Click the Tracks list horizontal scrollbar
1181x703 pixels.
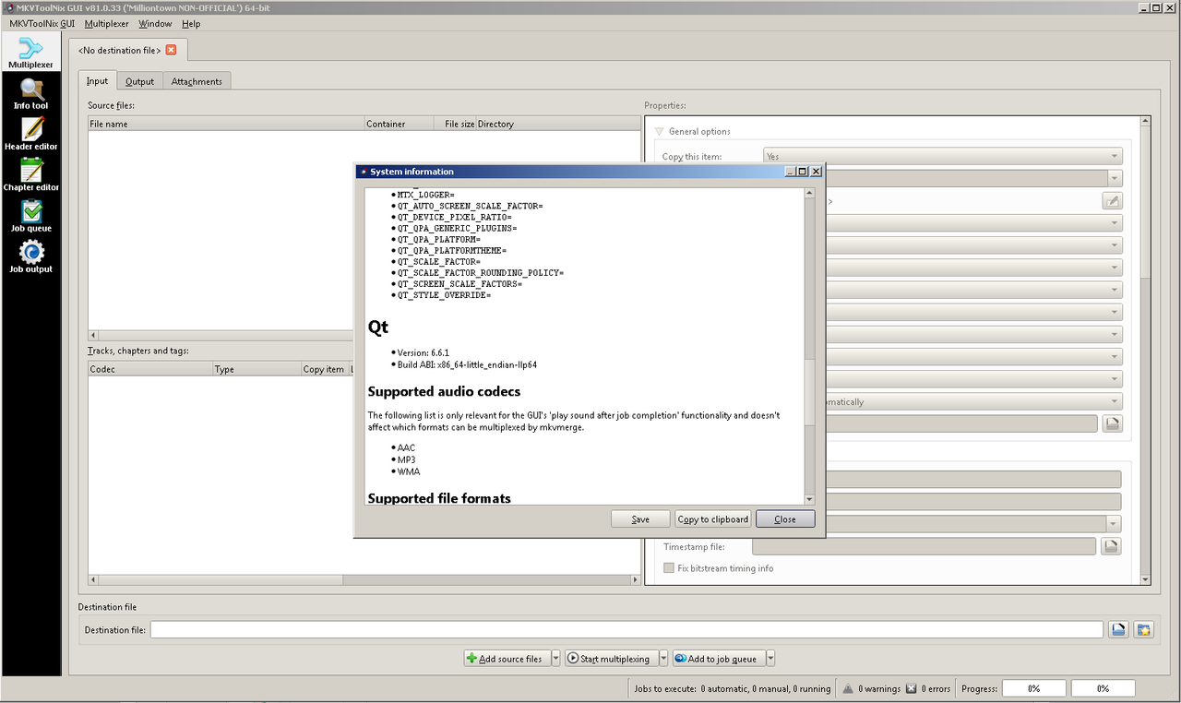[364, 580]
